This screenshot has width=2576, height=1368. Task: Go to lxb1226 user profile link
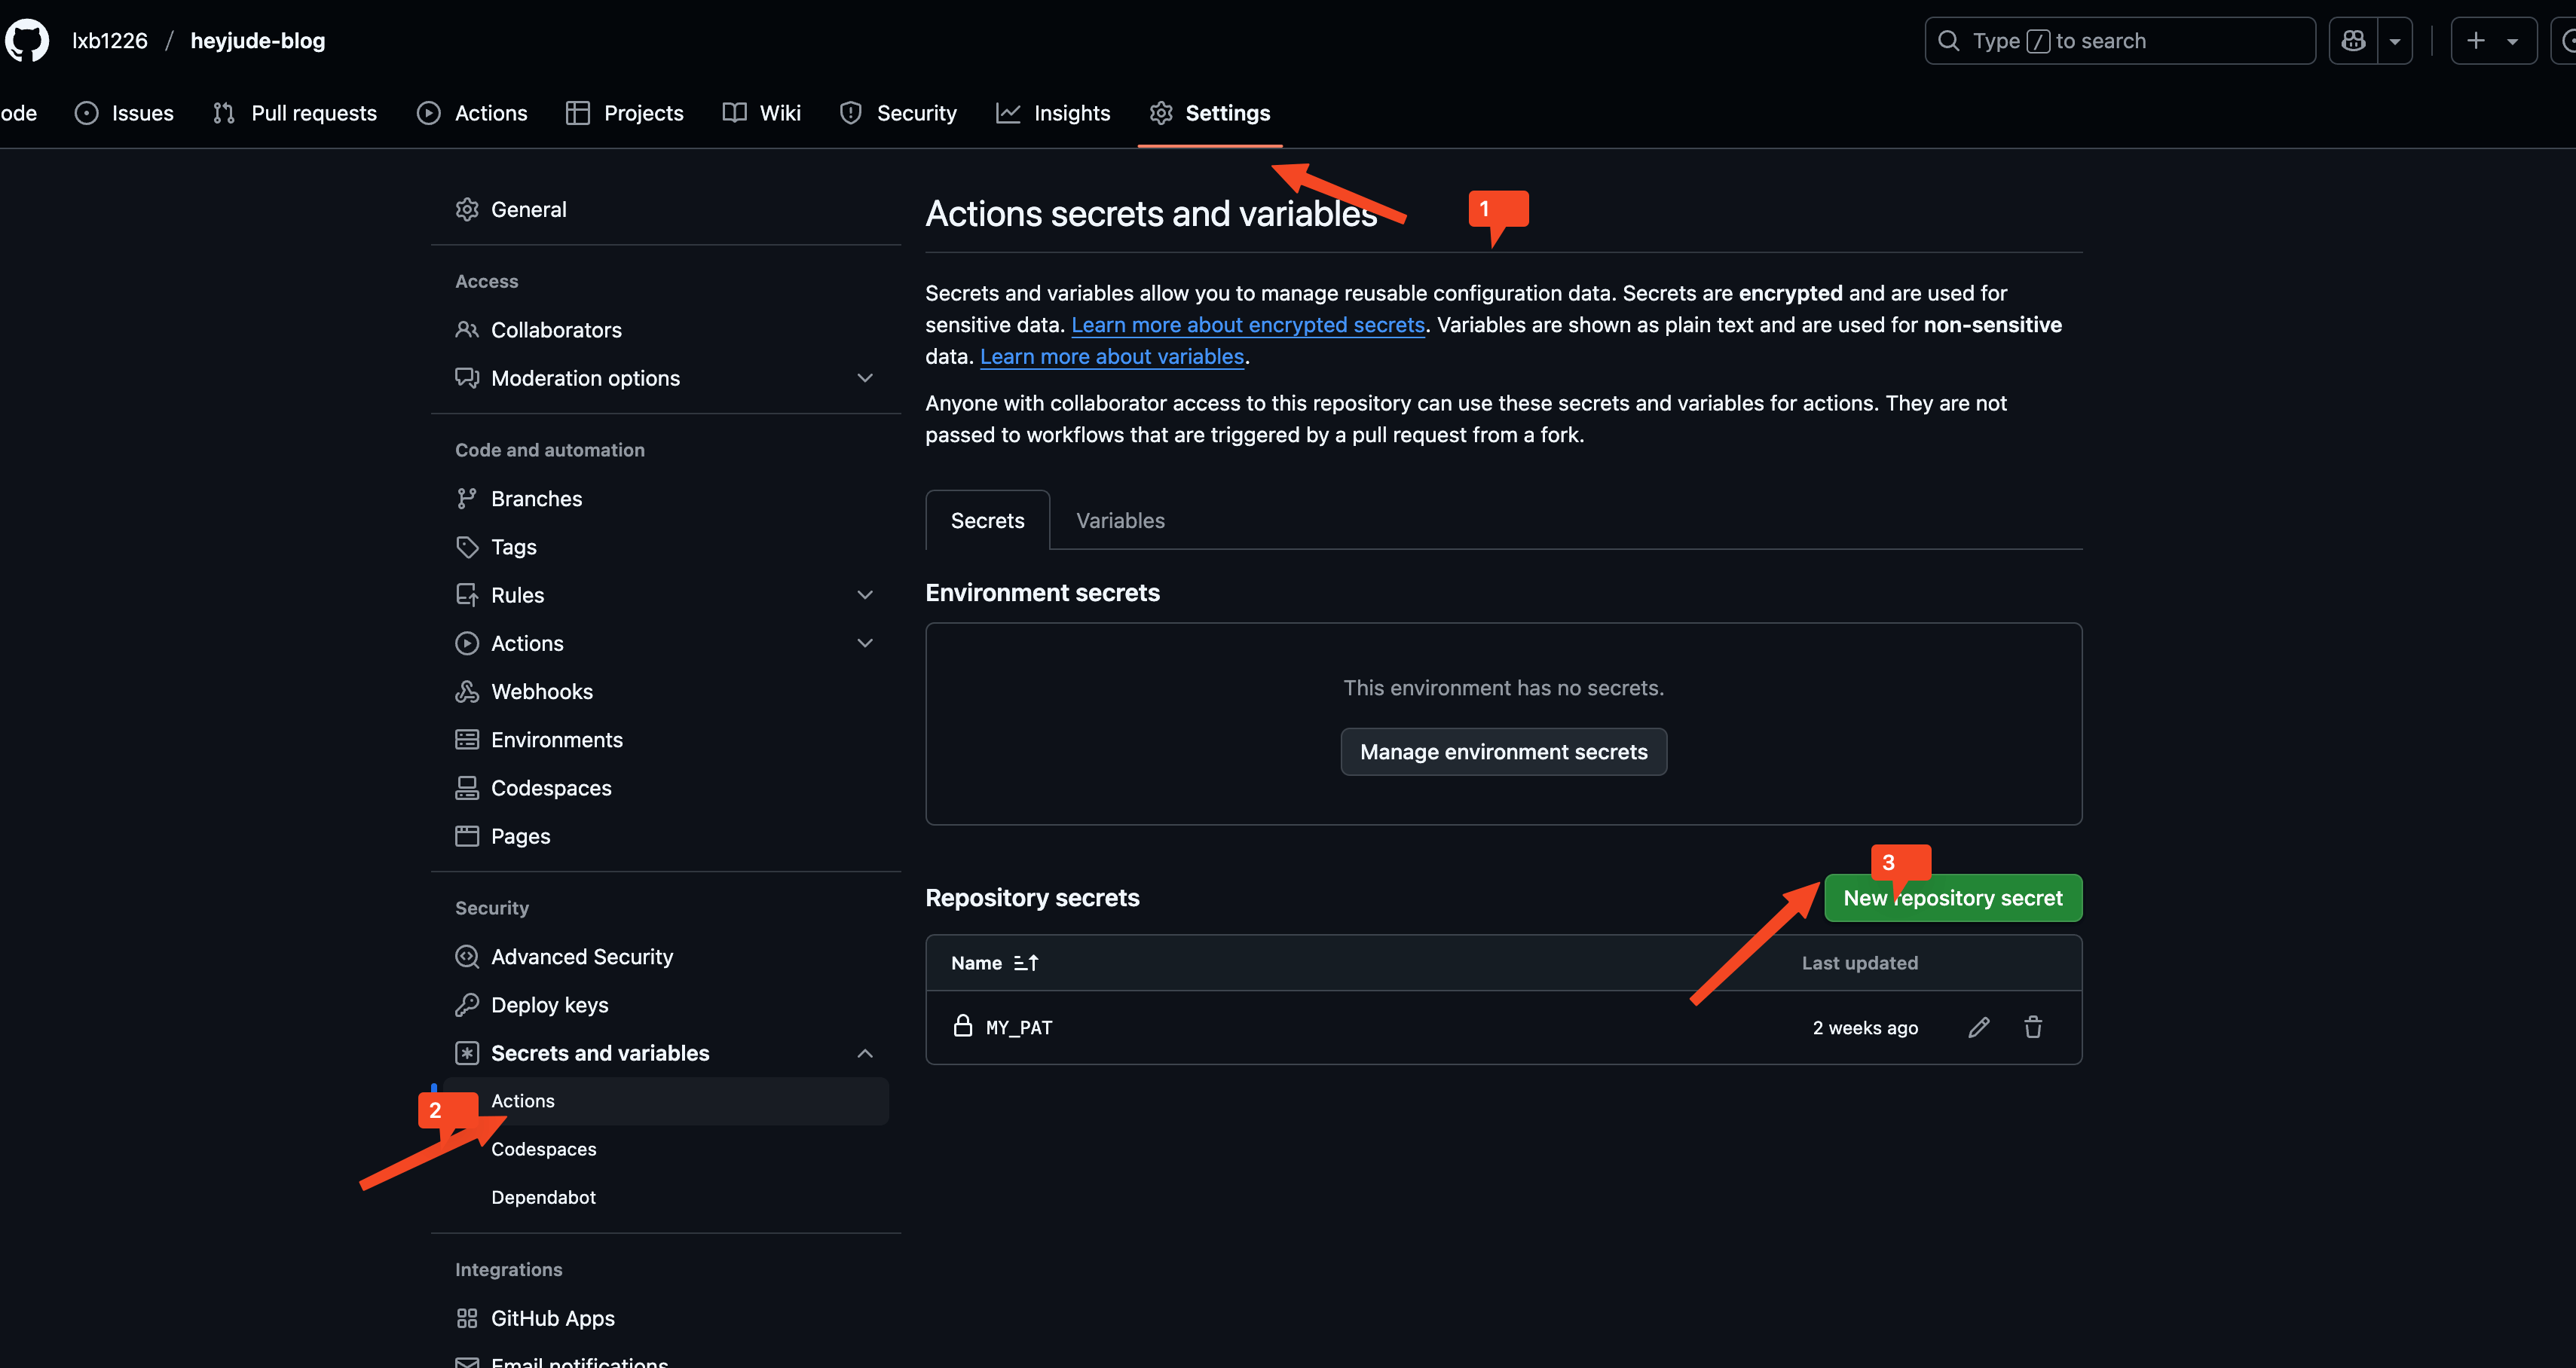tap(110, 41)
